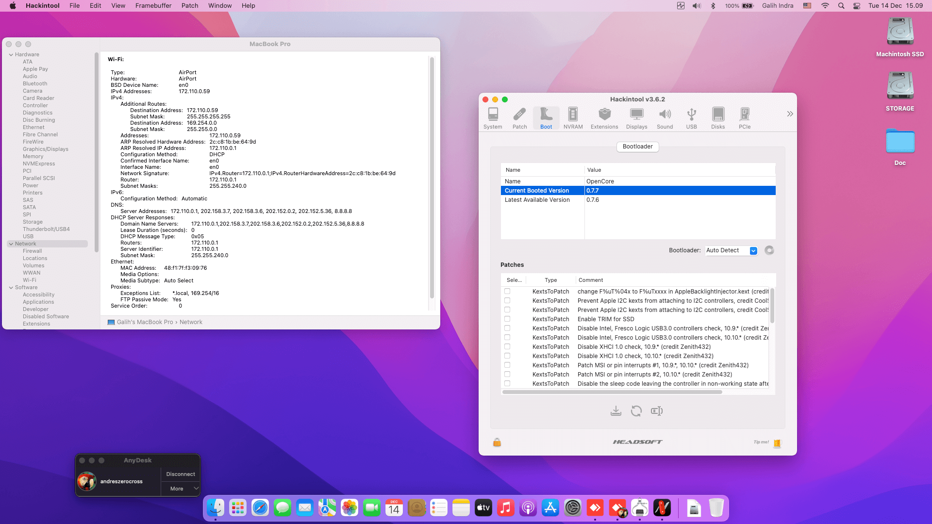Open the Extensions toolbar icon
The width and height of the screenshot is (932, 524).
pos(604,118)
